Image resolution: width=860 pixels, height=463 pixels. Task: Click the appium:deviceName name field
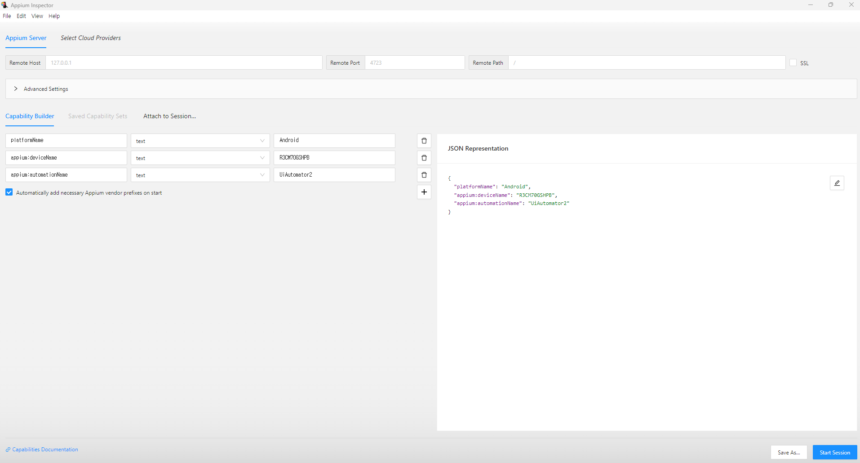pyautogui.click(x=66, y=158)
